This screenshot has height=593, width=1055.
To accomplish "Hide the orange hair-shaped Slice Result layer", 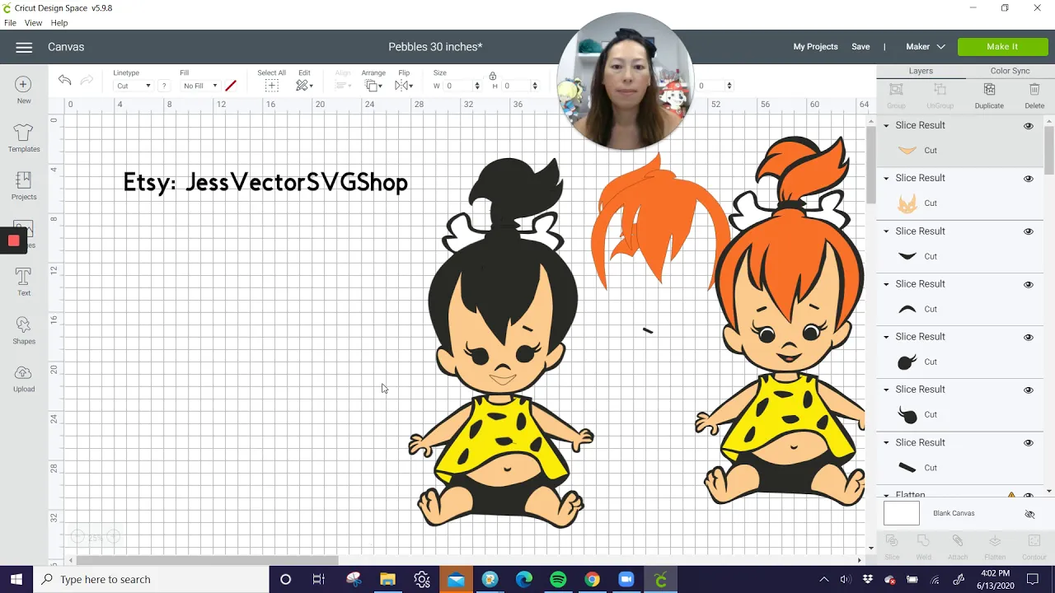I will [1029, 179].
